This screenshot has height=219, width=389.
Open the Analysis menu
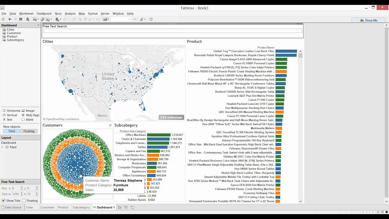tap(70, 14)
